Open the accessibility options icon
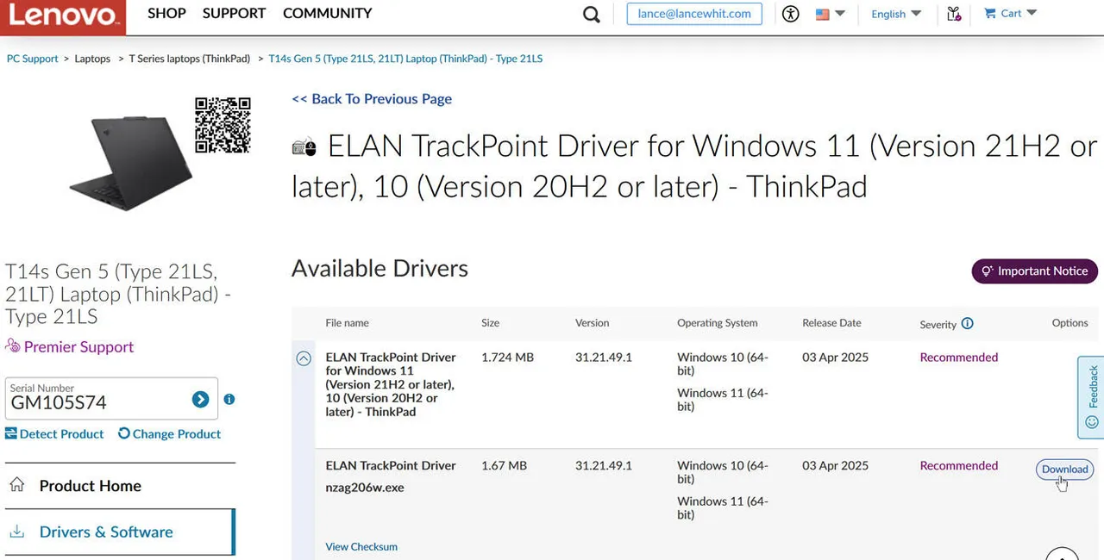The height and width of the screenshot is (560, 1104). (791, 14)
